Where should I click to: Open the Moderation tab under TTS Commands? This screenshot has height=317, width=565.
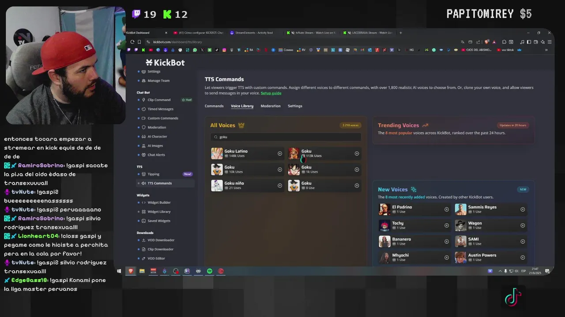(271, 106)
